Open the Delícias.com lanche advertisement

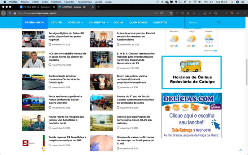pyautogui.click(x=192, y=115)
